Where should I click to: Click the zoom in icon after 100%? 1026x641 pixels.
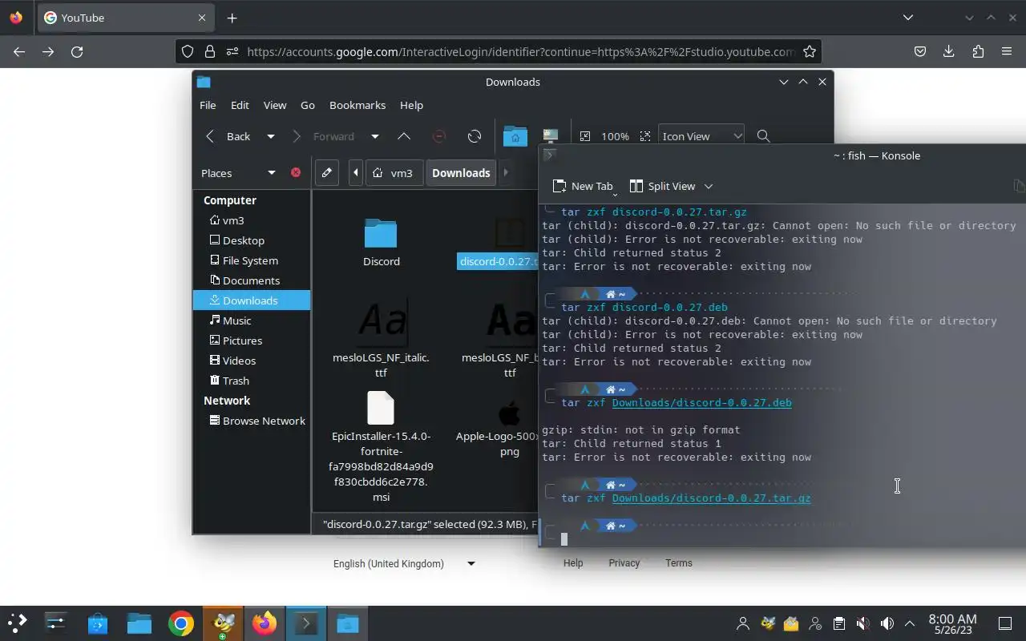[x=644, y=136]
